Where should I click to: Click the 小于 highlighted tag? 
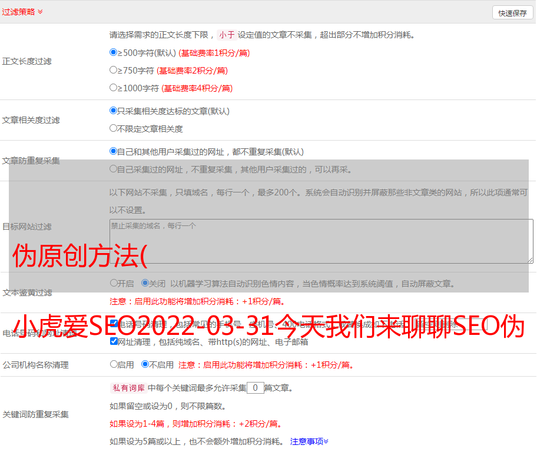click(227, 35)
